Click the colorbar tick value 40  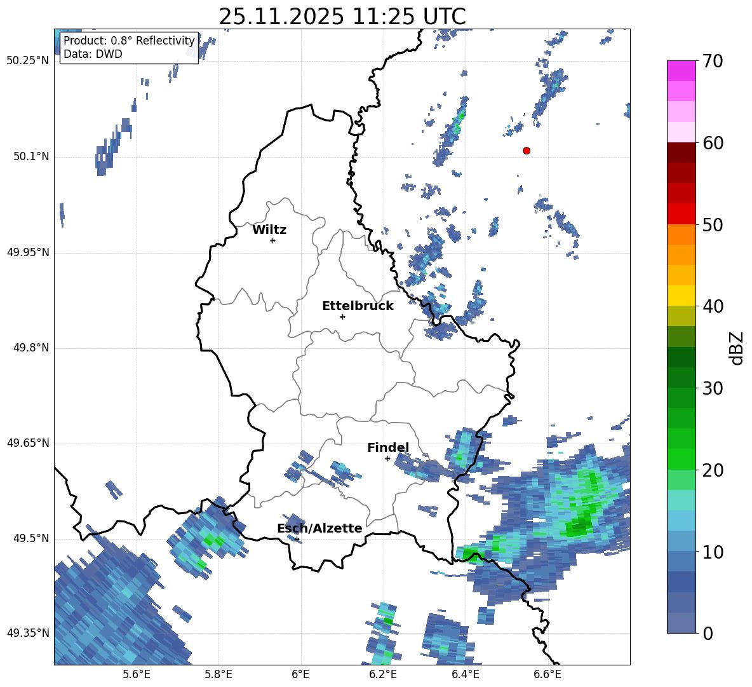click(713, 306)
